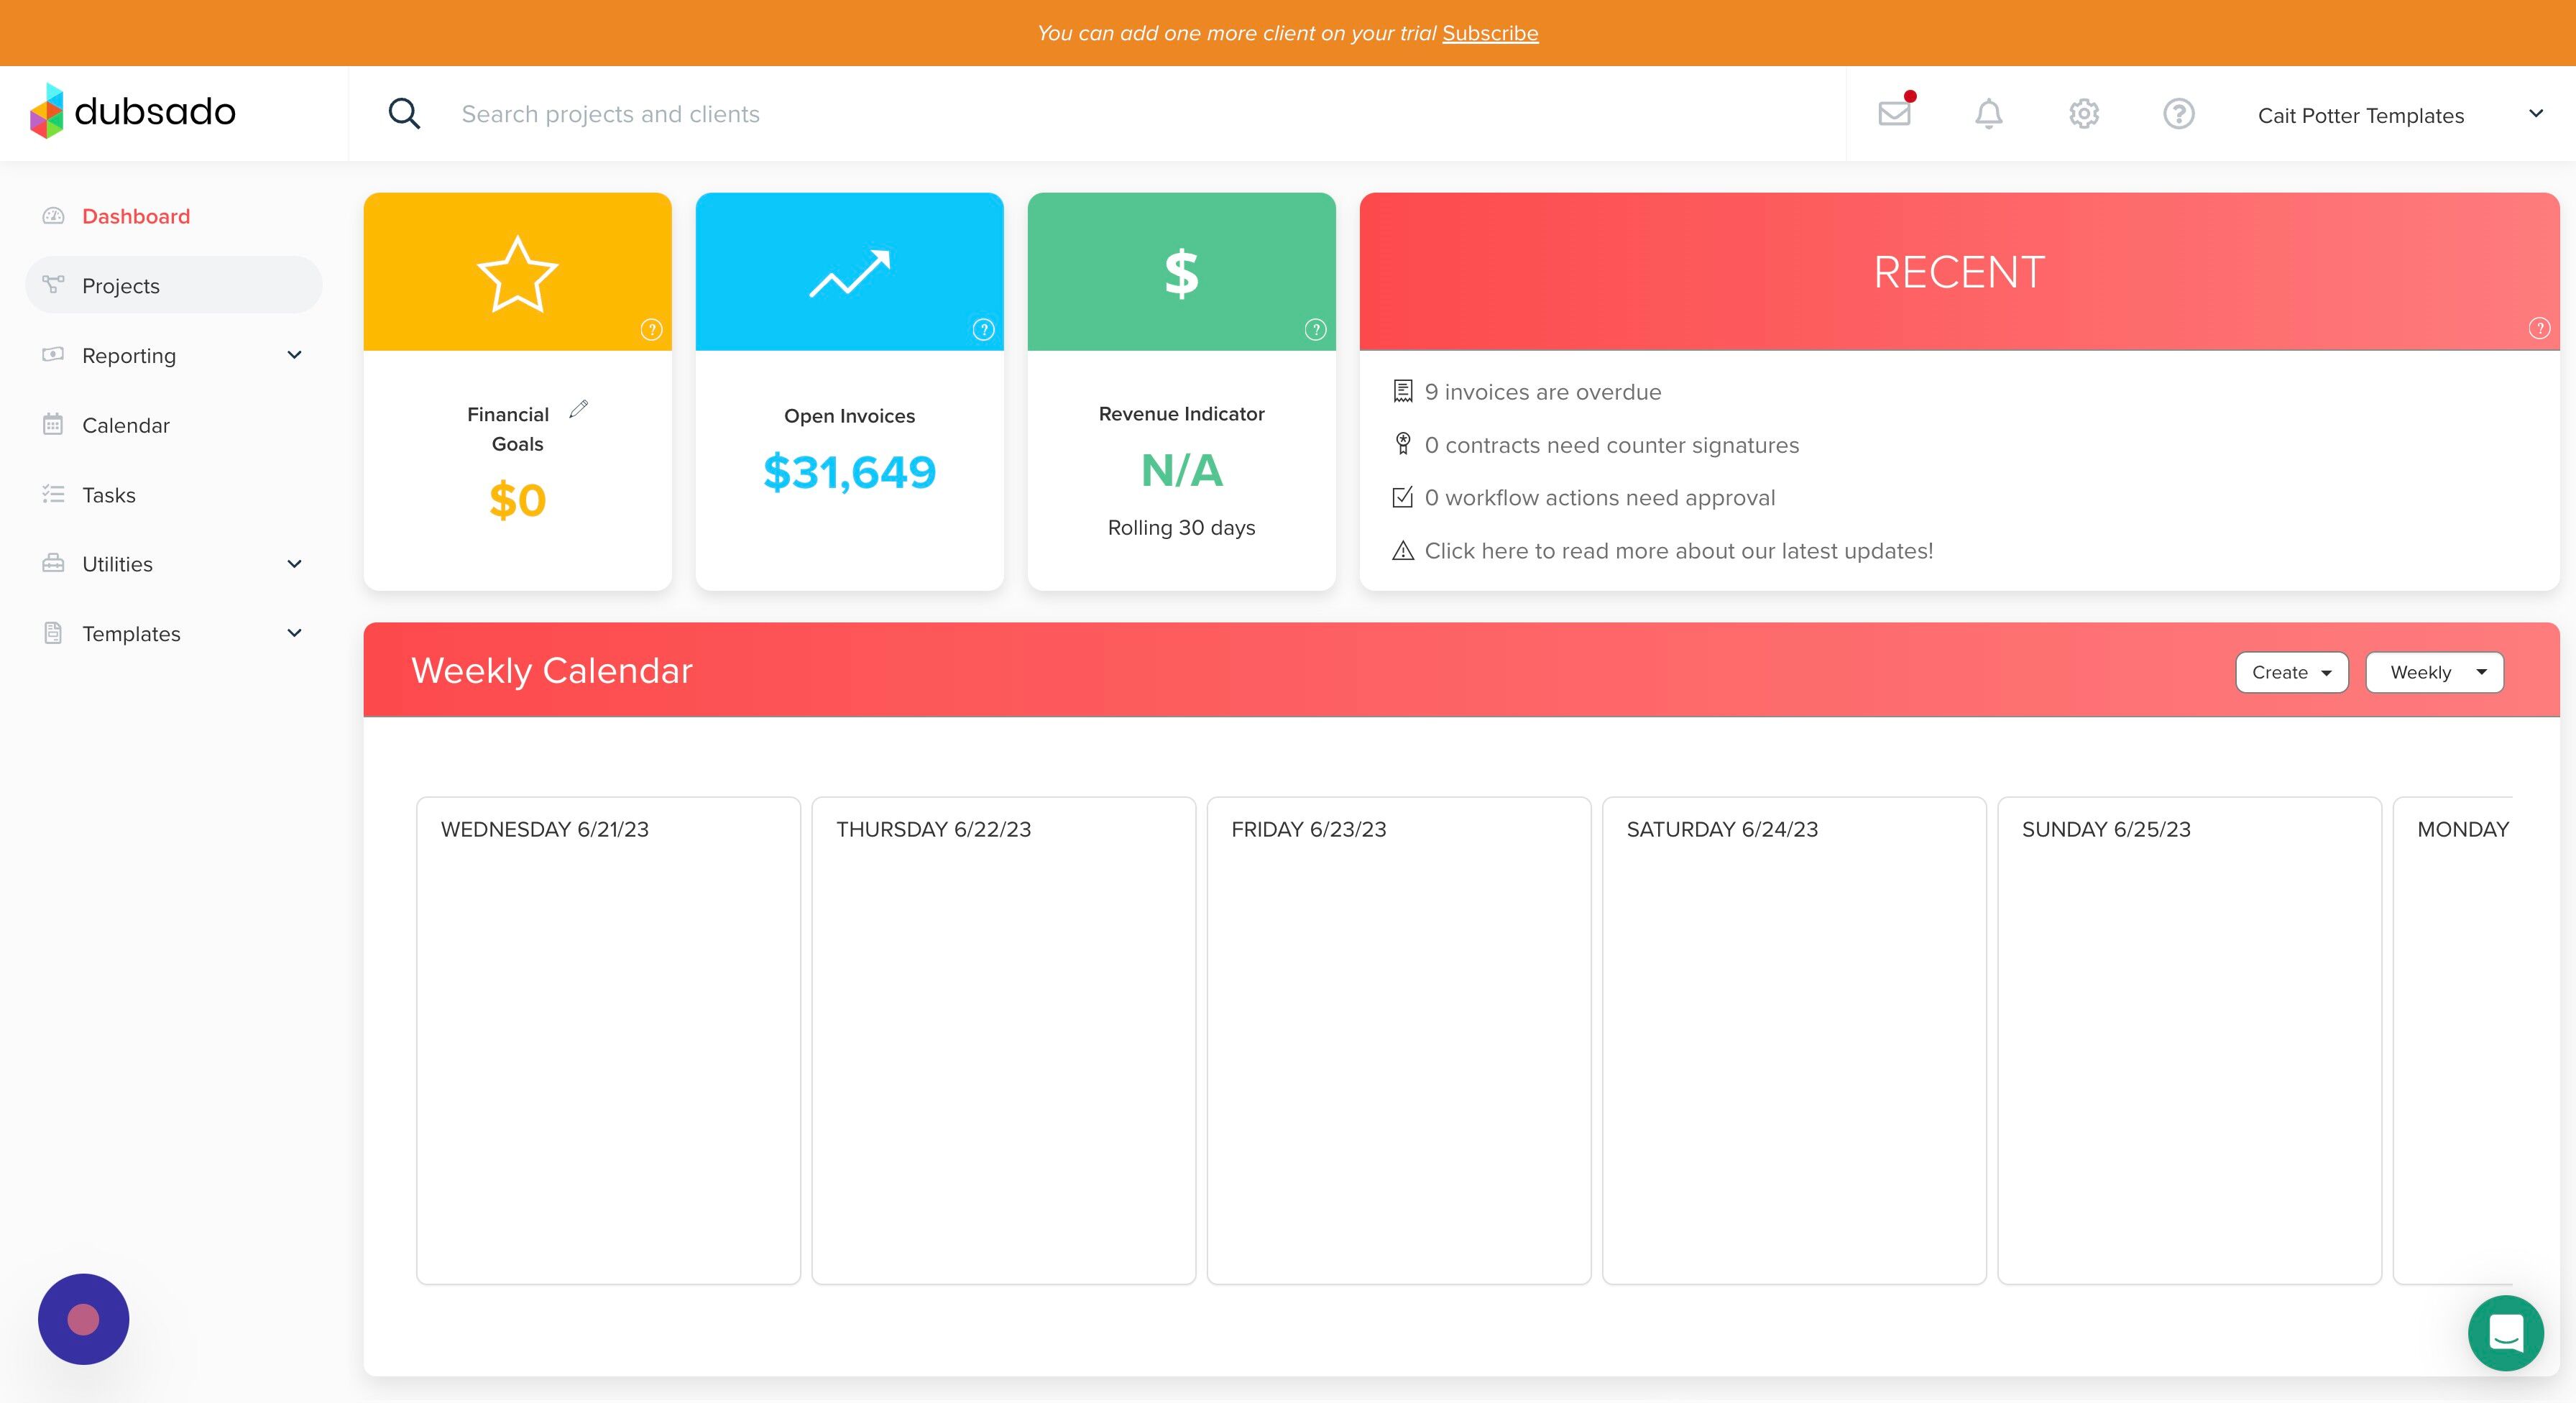Image resolution: width=2576 pixels, height=1403 pixels.
Task: Click the help icon on Revenue Indicator card
Action: point(1315,329)
